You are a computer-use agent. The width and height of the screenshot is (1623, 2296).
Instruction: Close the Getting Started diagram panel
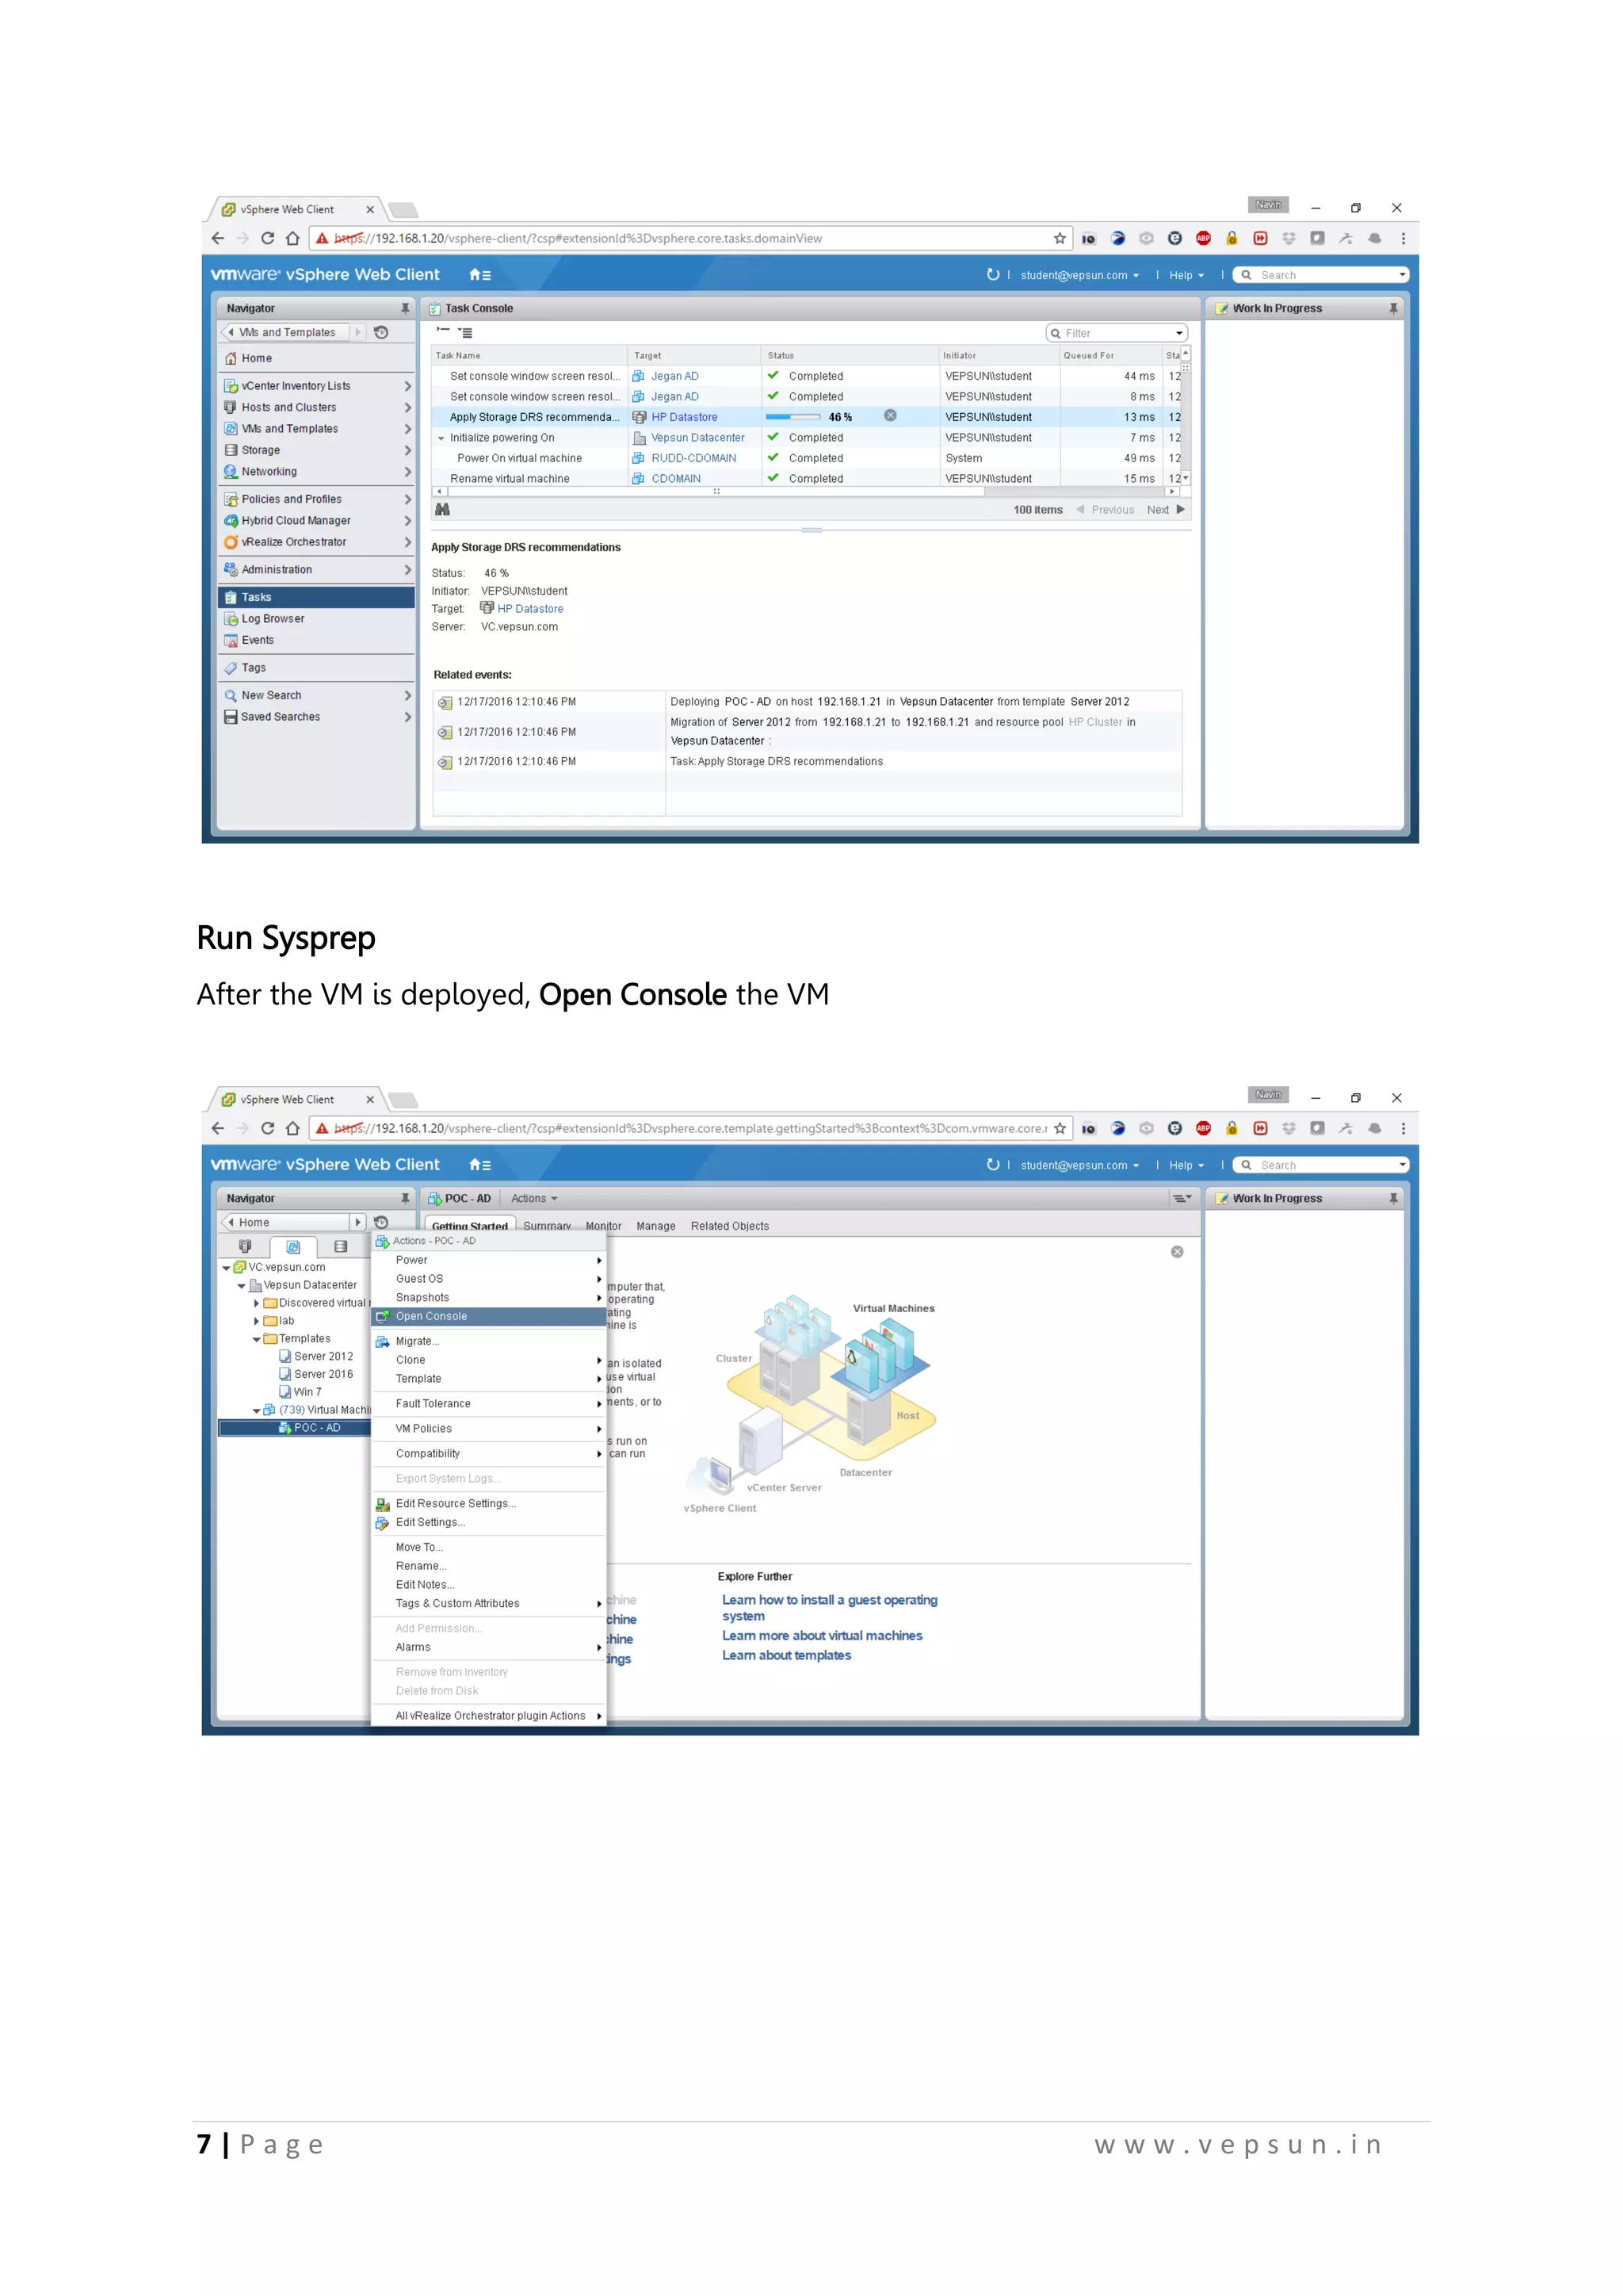[x=1176, y=1252]
